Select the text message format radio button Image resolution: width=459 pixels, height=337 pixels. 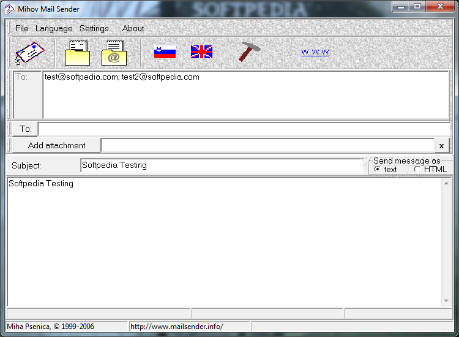[378, 169]
